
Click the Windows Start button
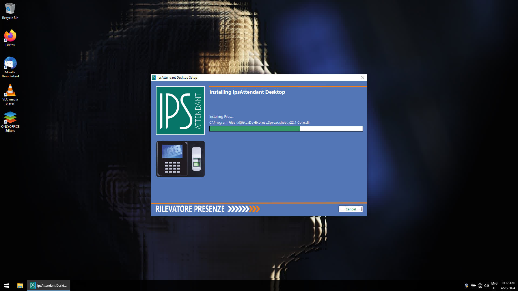click(x=6, y=285)
